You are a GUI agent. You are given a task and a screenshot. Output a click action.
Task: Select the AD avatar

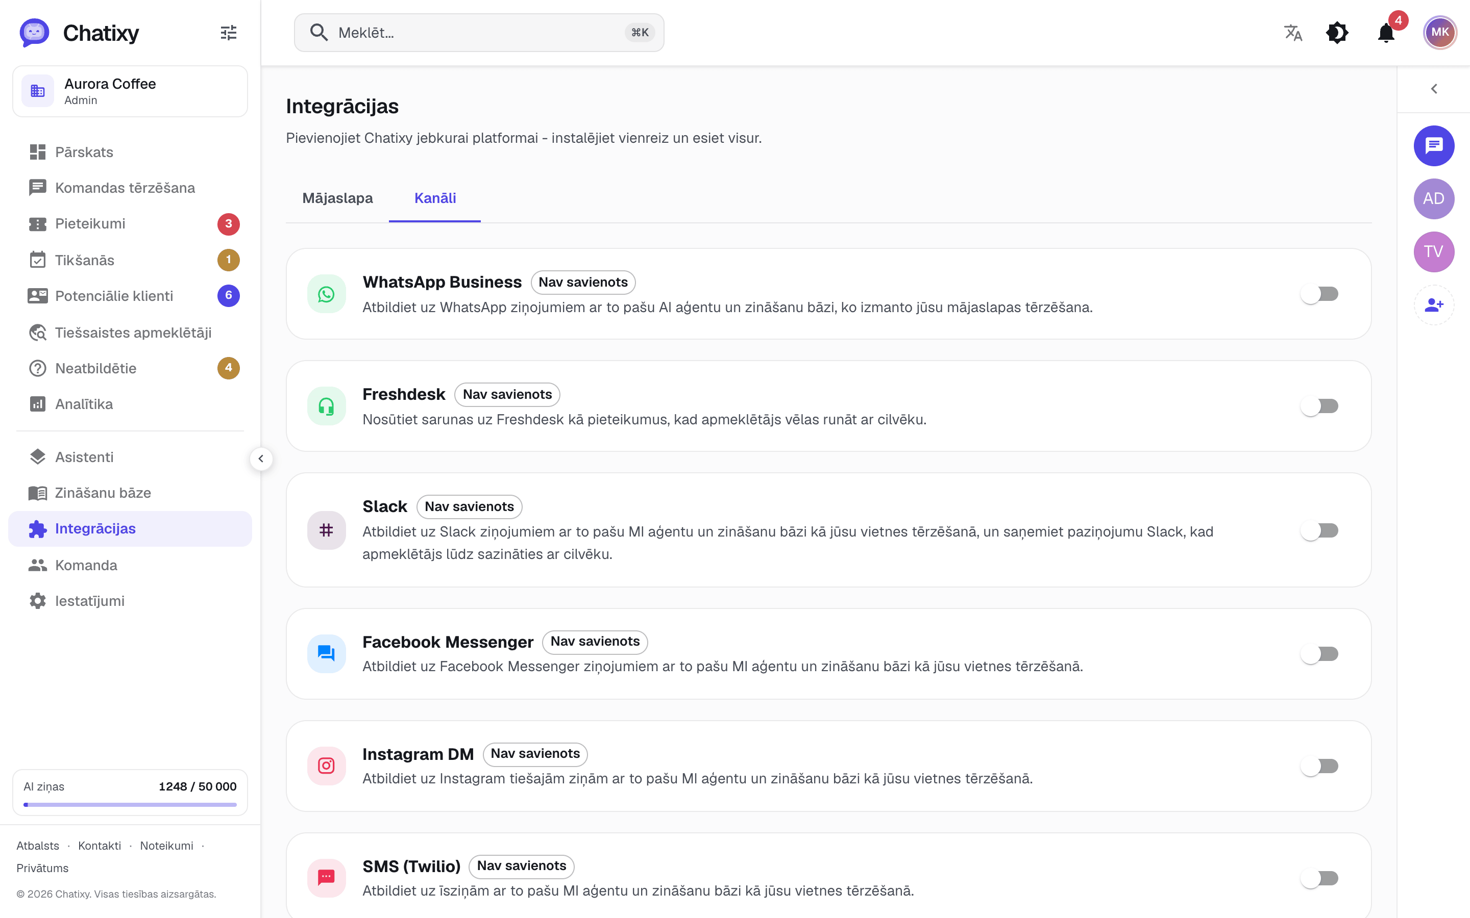tap(1434, 198)
